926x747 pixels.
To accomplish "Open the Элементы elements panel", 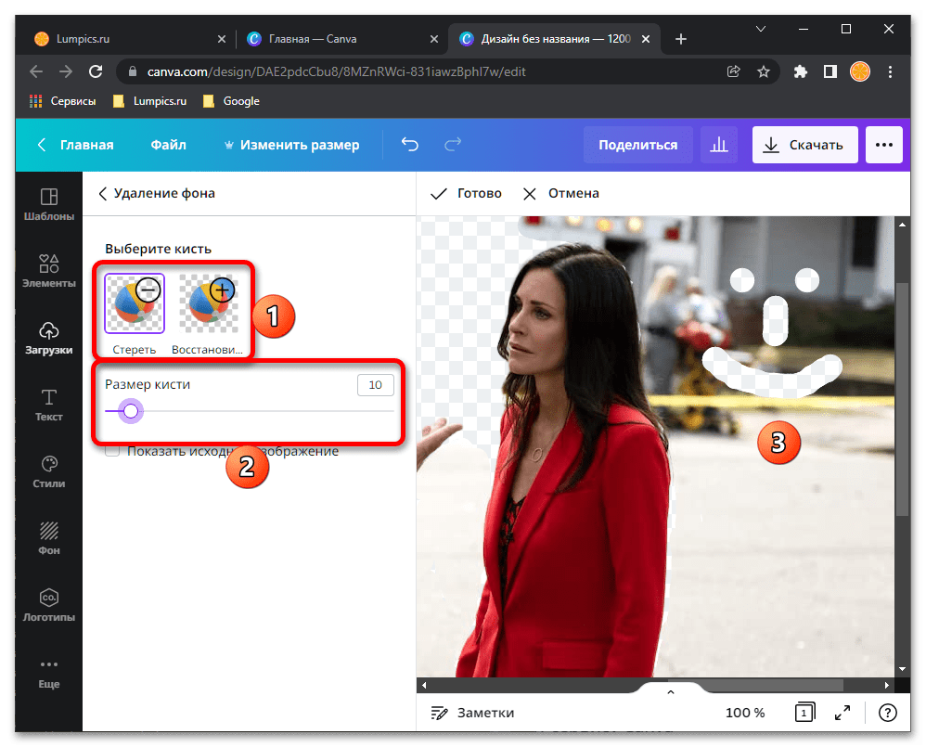I will point(49,271).
